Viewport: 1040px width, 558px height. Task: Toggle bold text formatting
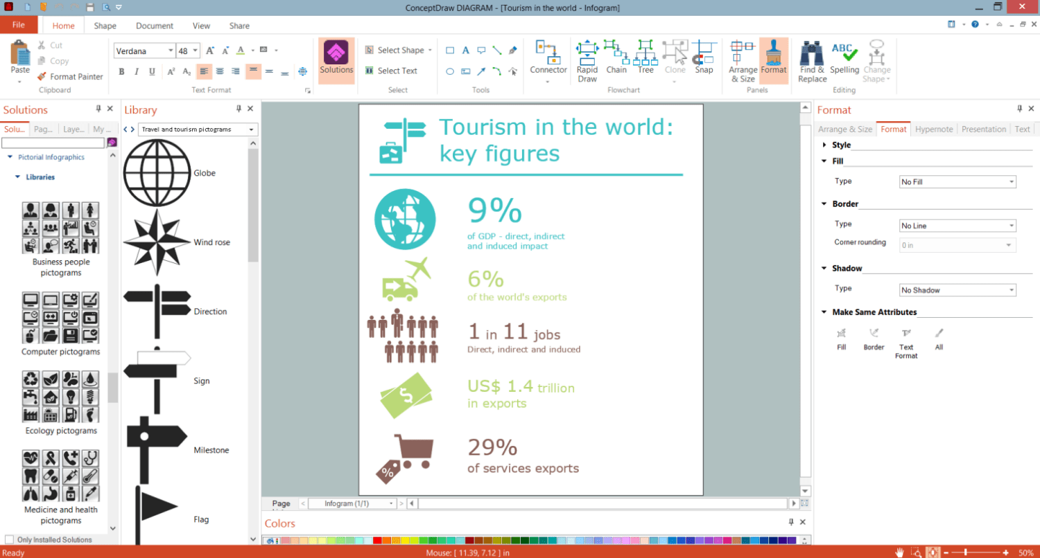click(x=121, y=71)
